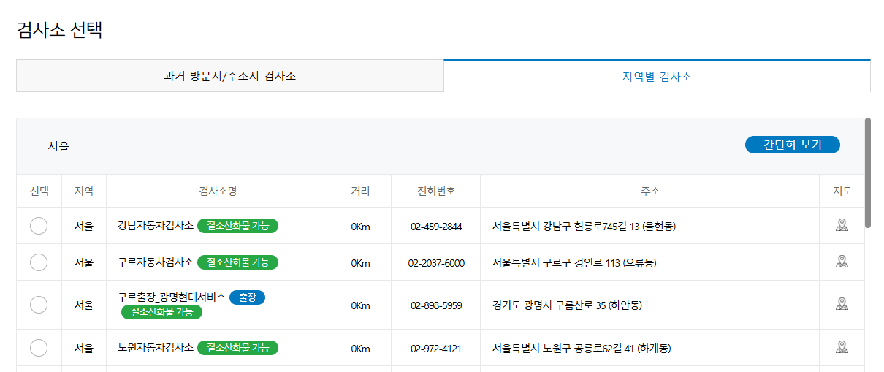Pick the 노원자동차검사소 radio button

click(39, 348)
